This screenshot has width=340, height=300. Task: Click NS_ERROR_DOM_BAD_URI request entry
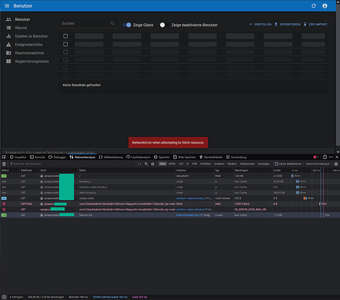coord(250,209)
